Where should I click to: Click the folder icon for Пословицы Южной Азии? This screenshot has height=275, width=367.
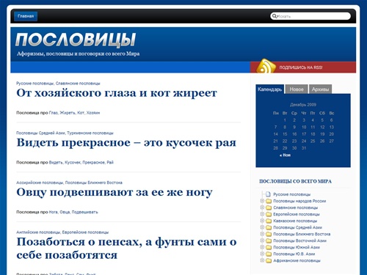click(269, 247)
